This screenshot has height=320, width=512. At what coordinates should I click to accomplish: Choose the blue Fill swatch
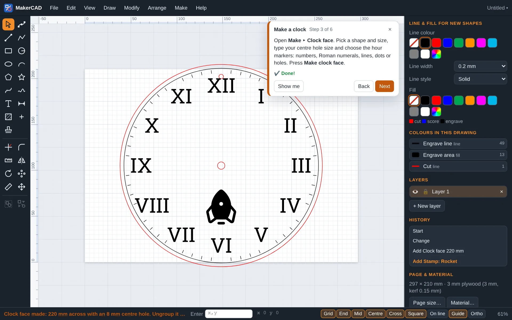(x=447, y=100)
